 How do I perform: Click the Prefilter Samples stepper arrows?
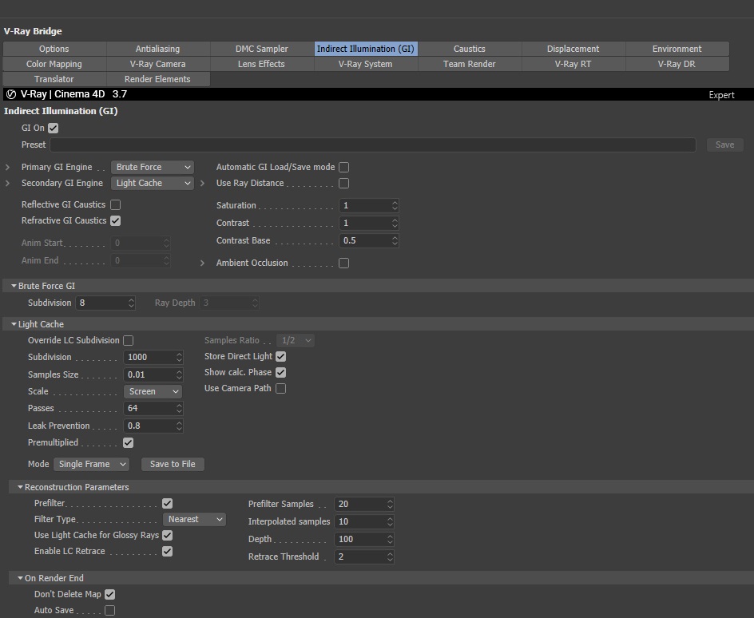coord(390,504)
